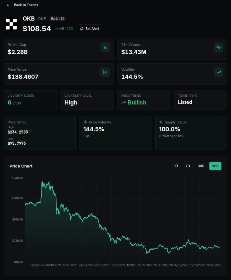The image size is (231, 280).
Task: Click the Set Alert button
Action: [89, 29]
